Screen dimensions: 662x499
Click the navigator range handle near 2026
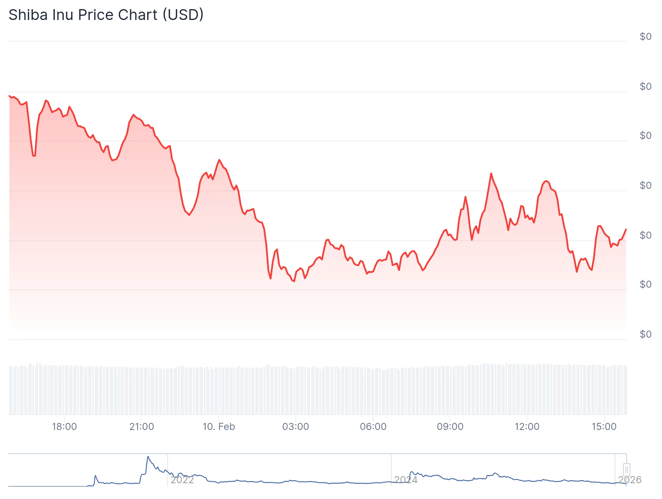point(626,469)
